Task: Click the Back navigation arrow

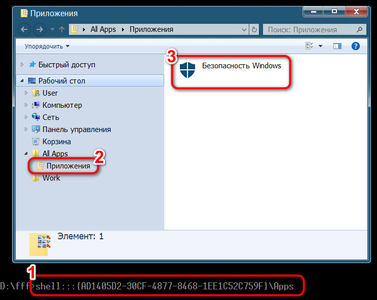Action: coord(24,29)
